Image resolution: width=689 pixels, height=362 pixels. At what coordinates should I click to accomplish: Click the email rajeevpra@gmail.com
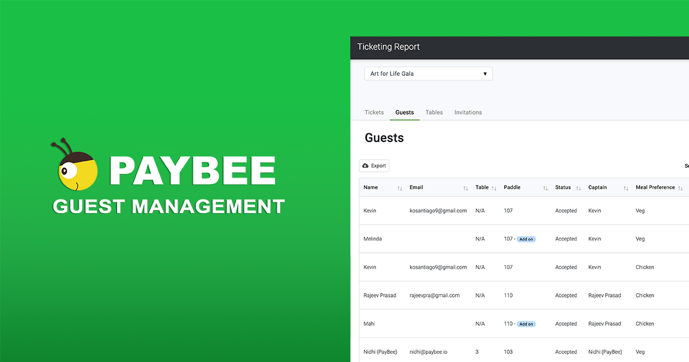[x=435, y=295]
